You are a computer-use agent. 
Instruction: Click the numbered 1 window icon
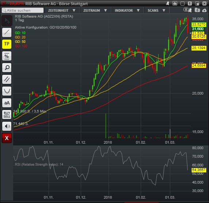(x=190, y=3)
